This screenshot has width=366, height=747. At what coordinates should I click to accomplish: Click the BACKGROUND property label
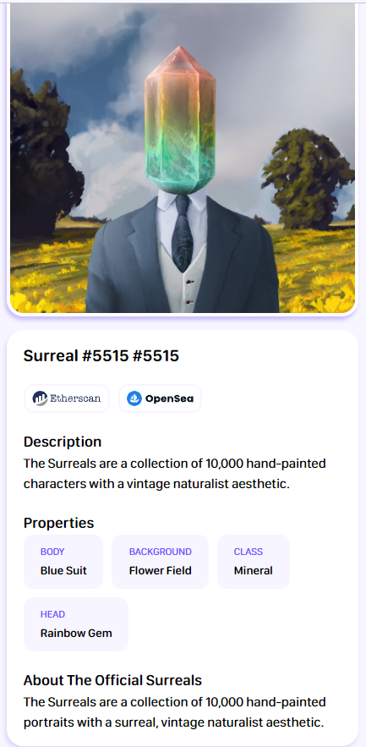click(161, 552)
